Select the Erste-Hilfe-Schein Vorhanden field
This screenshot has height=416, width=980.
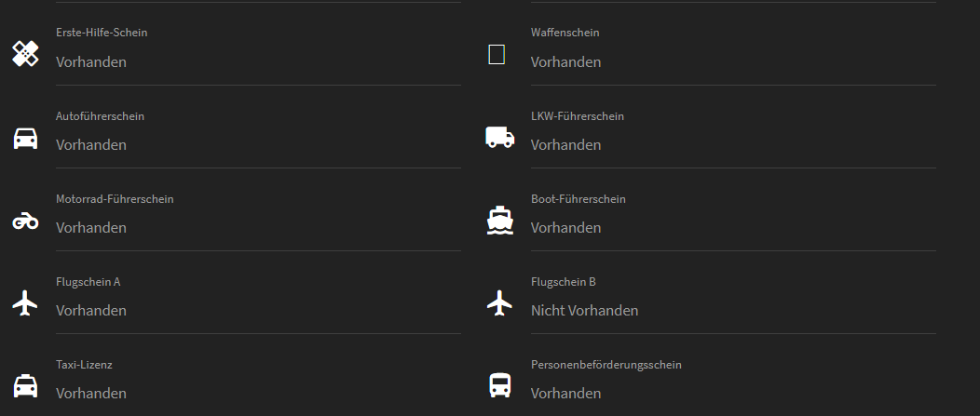coord(91,62)
